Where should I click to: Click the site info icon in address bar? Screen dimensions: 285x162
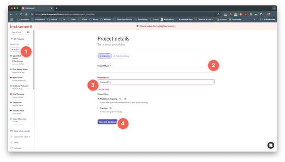coord(32,14)
